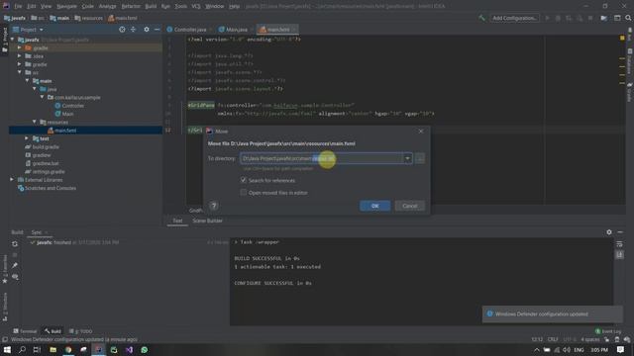This screenshot has width=634, height=356.
Task: Click the rerun sync icon in Build panel
Action: coord(15,244)
